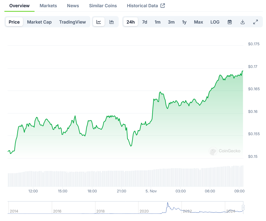Select the Market Cap chart mode

pyautogui.click(x=39, y=22)
